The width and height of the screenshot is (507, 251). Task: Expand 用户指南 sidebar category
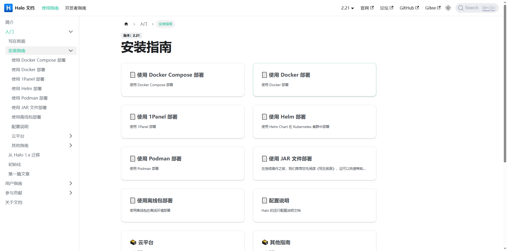(x=71, y=183)
